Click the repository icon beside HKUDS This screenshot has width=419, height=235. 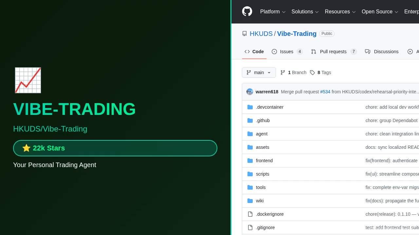point(245,34)
